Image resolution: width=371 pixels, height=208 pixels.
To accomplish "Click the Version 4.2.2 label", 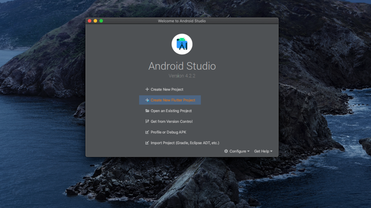I will click(182, 76).
